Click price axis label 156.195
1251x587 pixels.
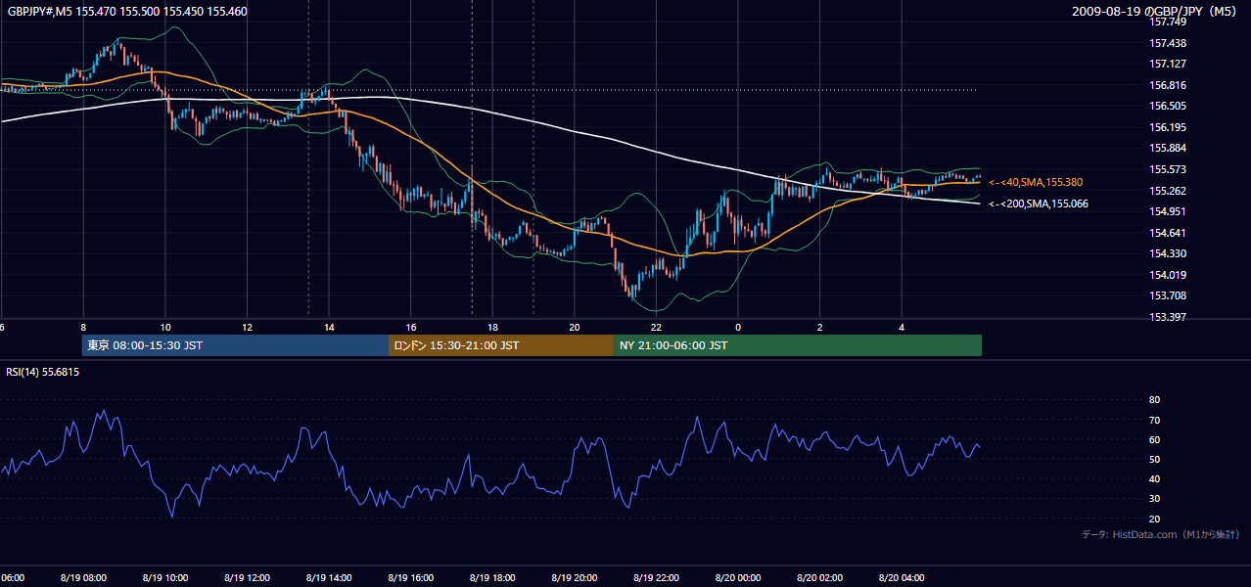1169,127
